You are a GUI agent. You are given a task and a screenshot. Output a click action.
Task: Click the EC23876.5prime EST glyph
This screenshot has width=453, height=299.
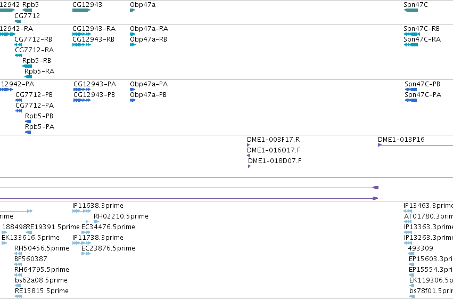pos(86,254)
